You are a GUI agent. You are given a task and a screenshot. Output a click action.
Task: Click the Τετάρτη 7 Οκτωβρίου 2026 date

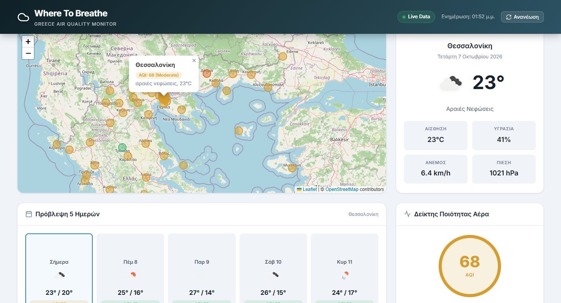(x=470, y=57)
